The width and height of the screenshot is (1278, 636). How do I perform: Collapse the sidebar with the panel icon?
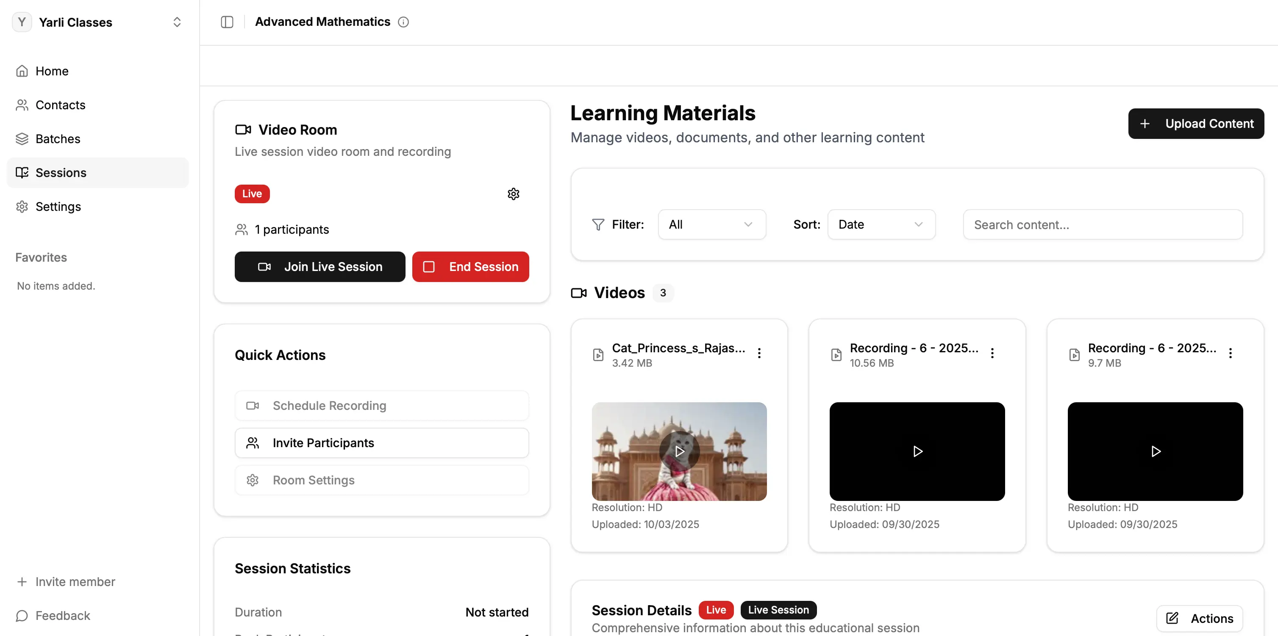tap(227, 22)
